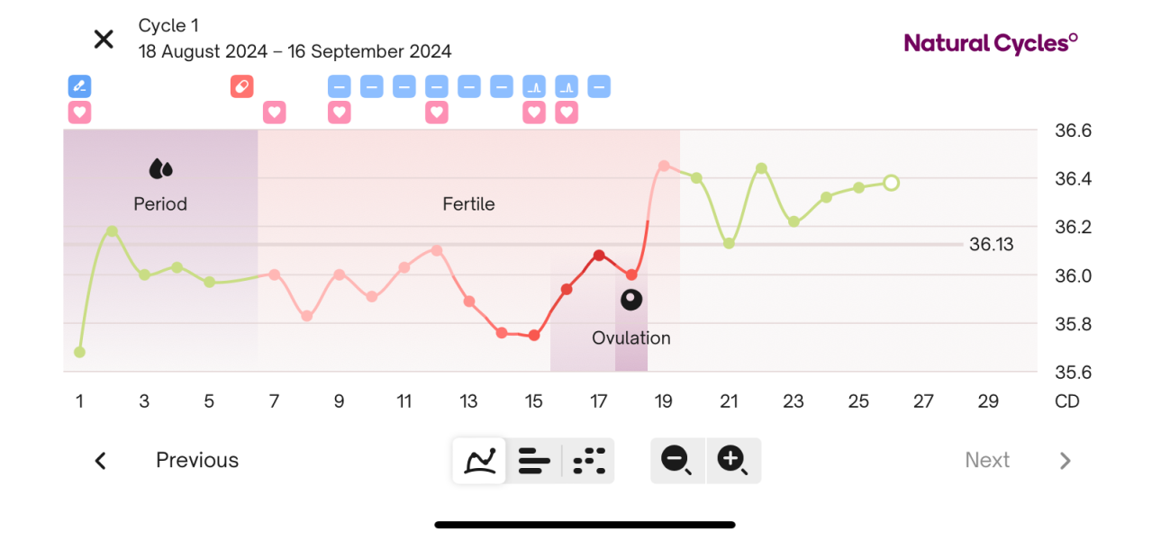The image size is (1170, 540).
Task: Go to the Previous cycle
Action: (x=196, y=460)
